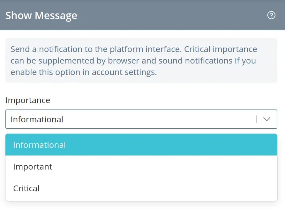Click the vertical divider beside the chevron

point(257,119)
